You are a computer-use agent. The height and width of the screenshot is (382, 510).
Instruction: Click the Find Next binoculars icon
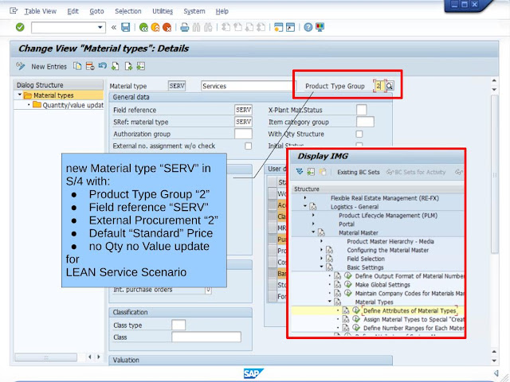[x=208, y=27]
